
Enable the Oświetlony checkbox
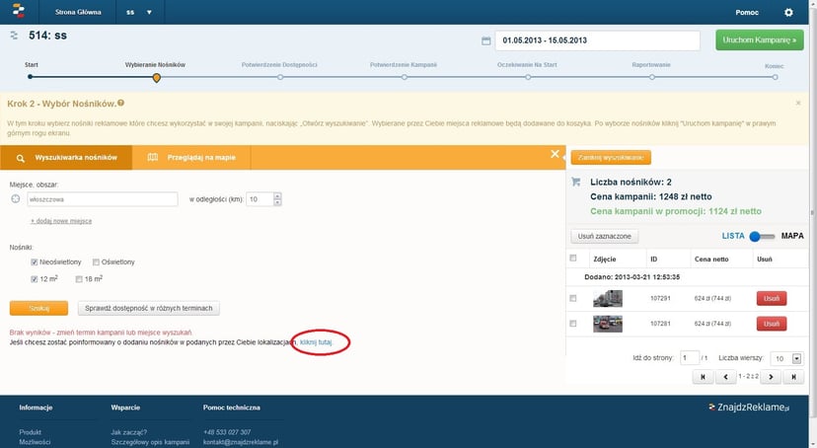tap(96, 262)
